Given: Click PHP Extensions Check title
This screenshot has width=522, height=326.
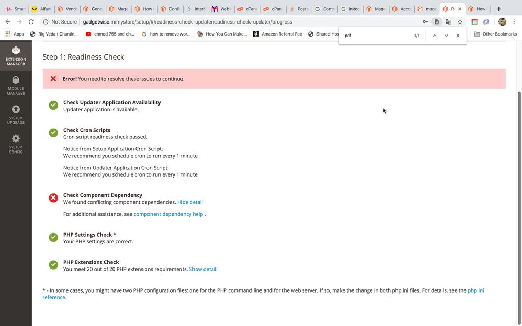Looking at the screenshot, I should point(91,262).
